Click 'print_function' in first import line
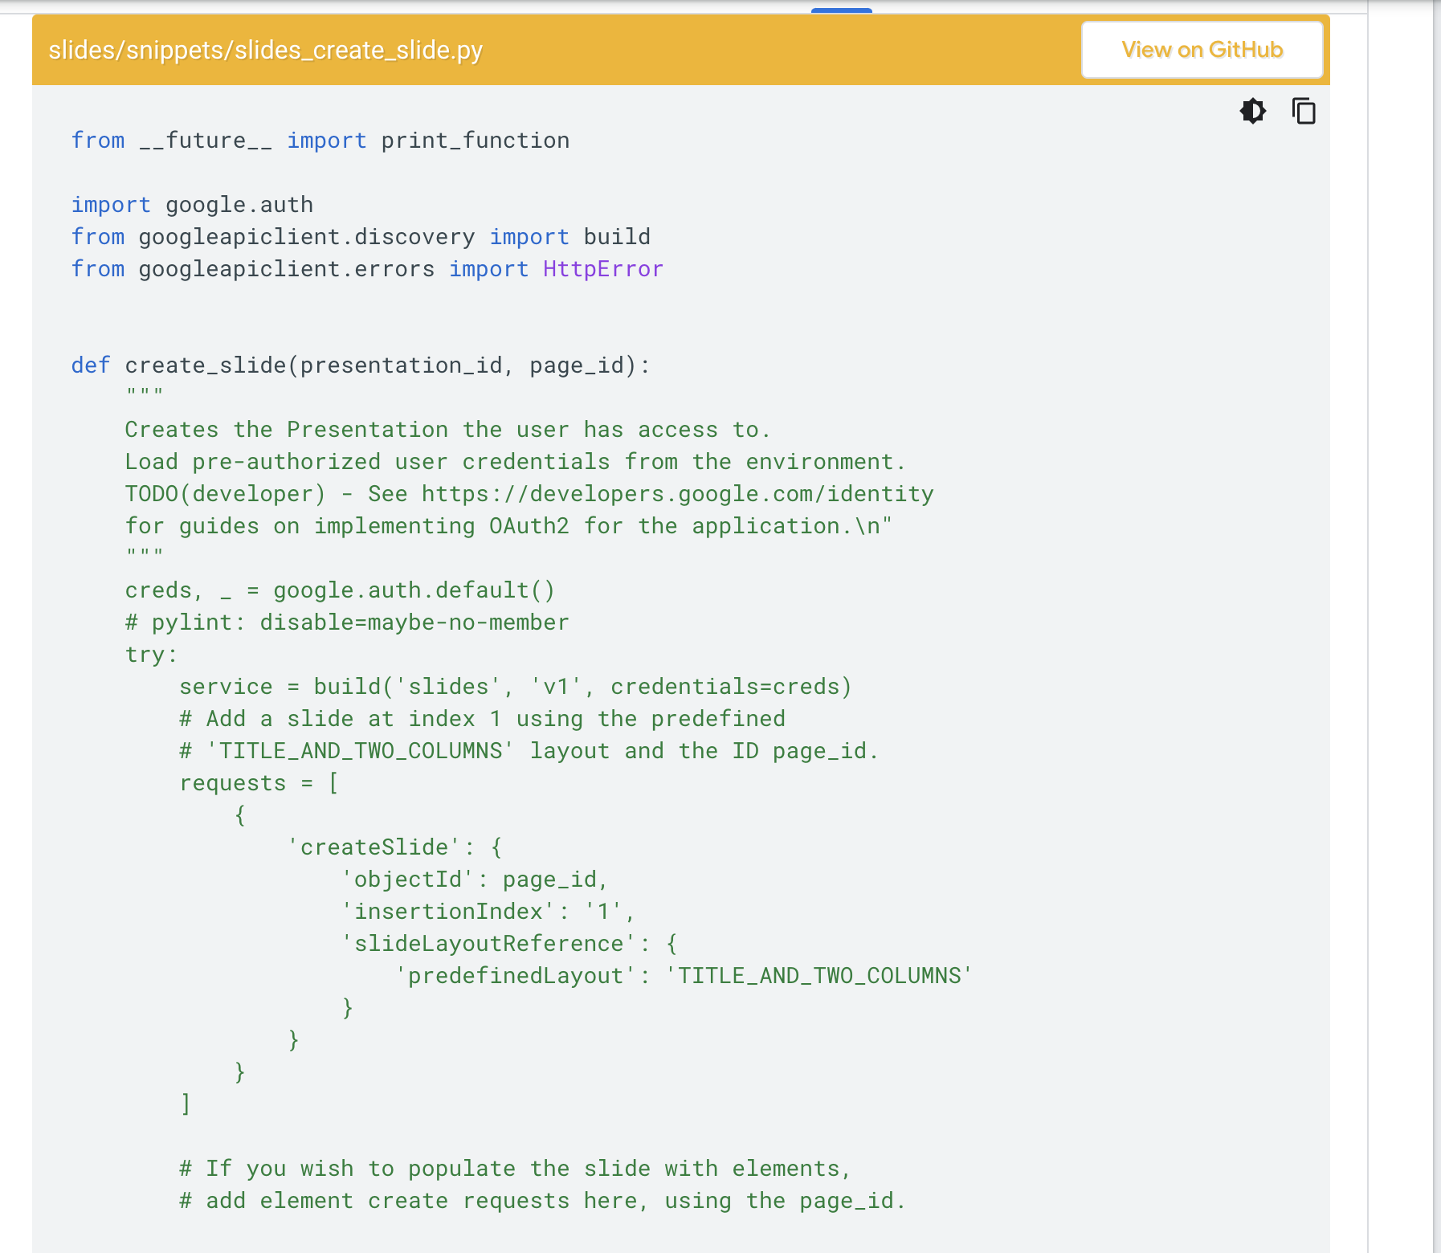The height and width of the screenshot is (1253, 1441). [475, 141]
